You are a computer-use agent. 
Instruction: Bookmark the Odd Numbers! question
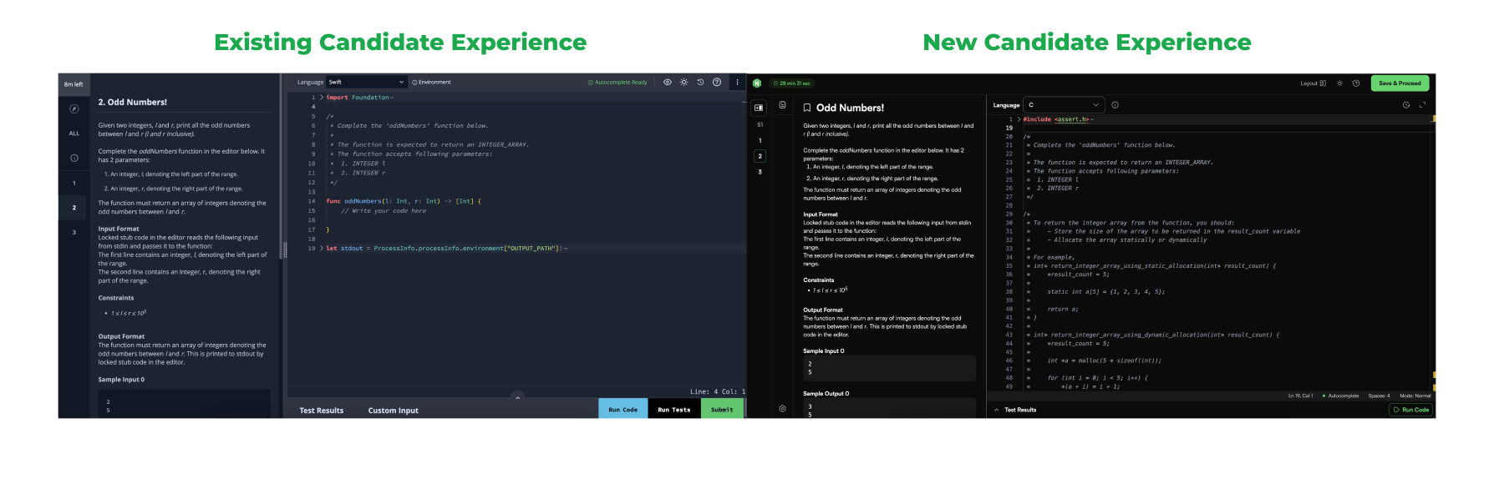807,108
